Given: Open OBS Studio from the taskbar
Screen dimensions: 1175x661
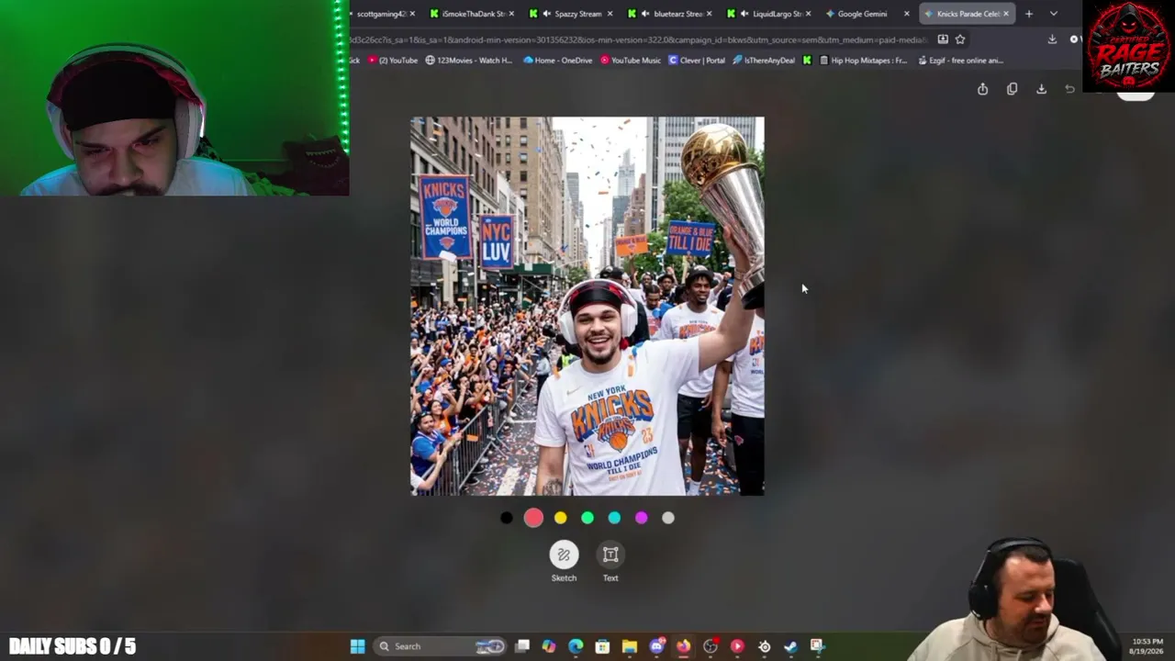Looking at the screenshot, I should coord(711,646).
